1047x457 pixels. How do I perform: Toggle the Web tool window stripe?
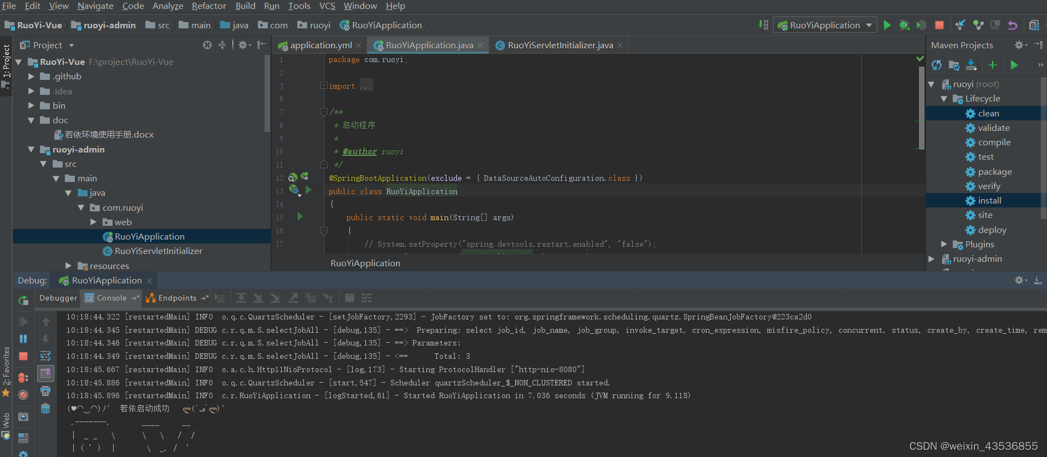point(6,426)
